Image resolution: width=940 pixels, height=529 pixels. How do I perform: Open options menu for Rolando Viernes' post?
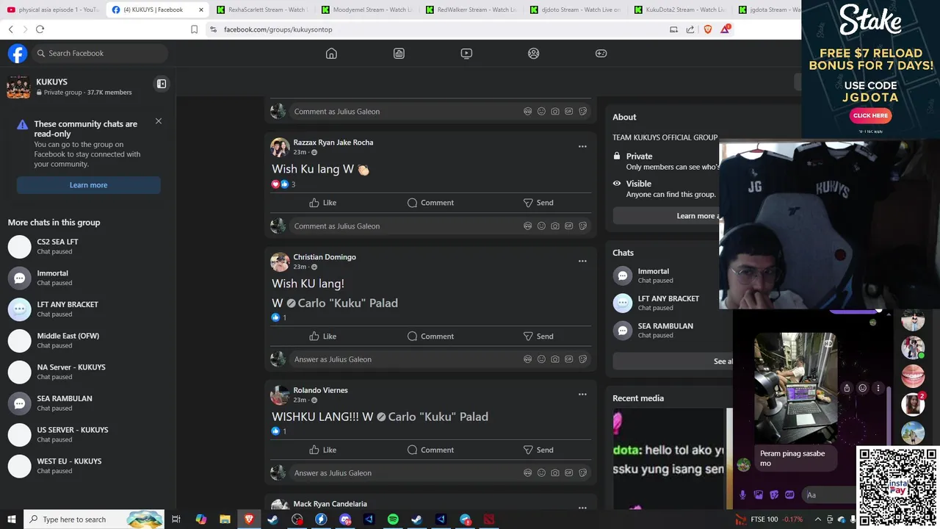582,395
